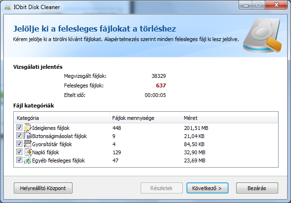This screenshot has width=291, height=203.
Task: Proceed with the Következő > button
Action: pos(208,188)
